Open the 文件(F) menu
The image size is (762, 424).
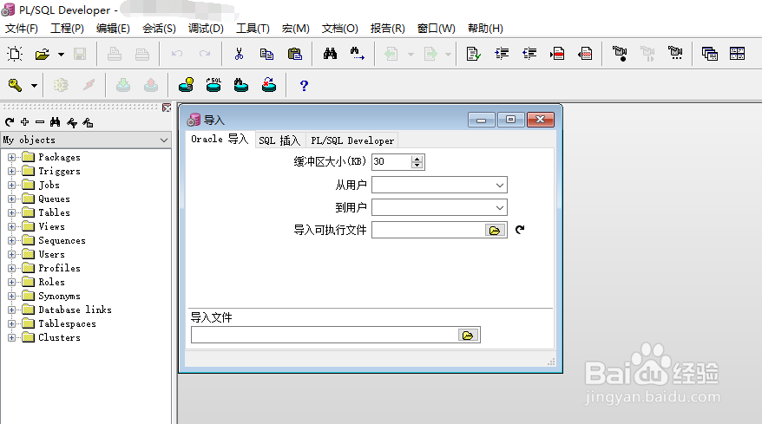(x=22, y=29)
